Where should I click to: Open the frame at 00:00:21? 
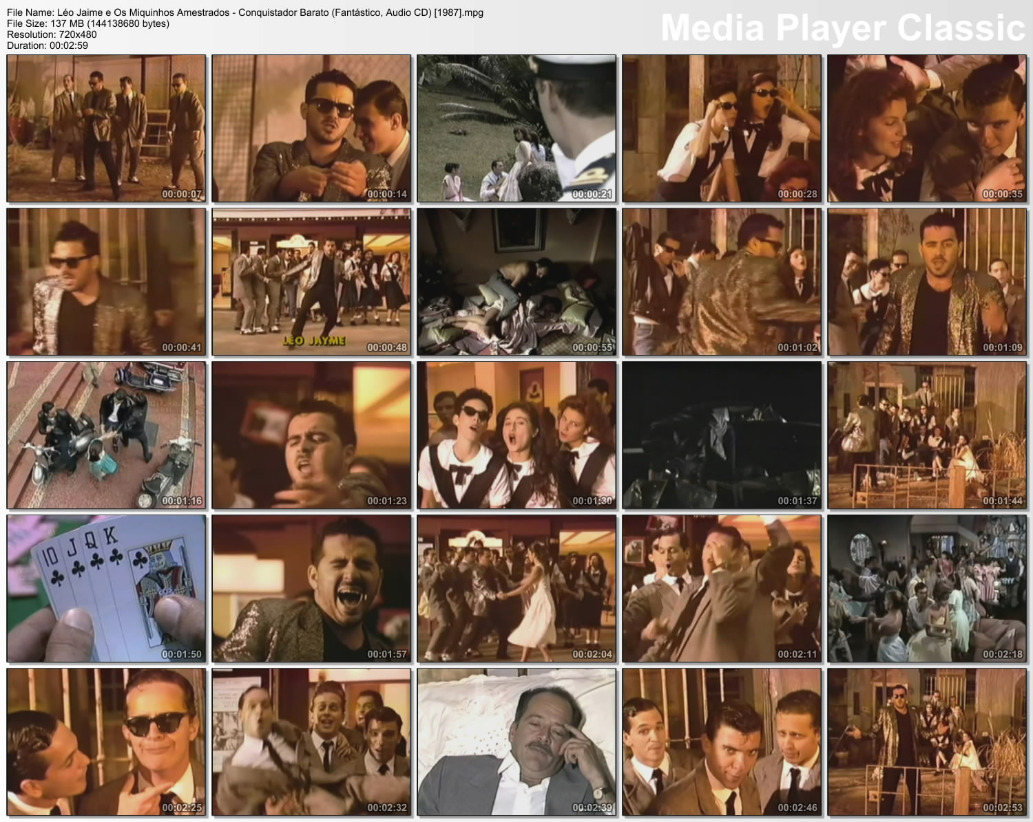click(x=516, y=129)
